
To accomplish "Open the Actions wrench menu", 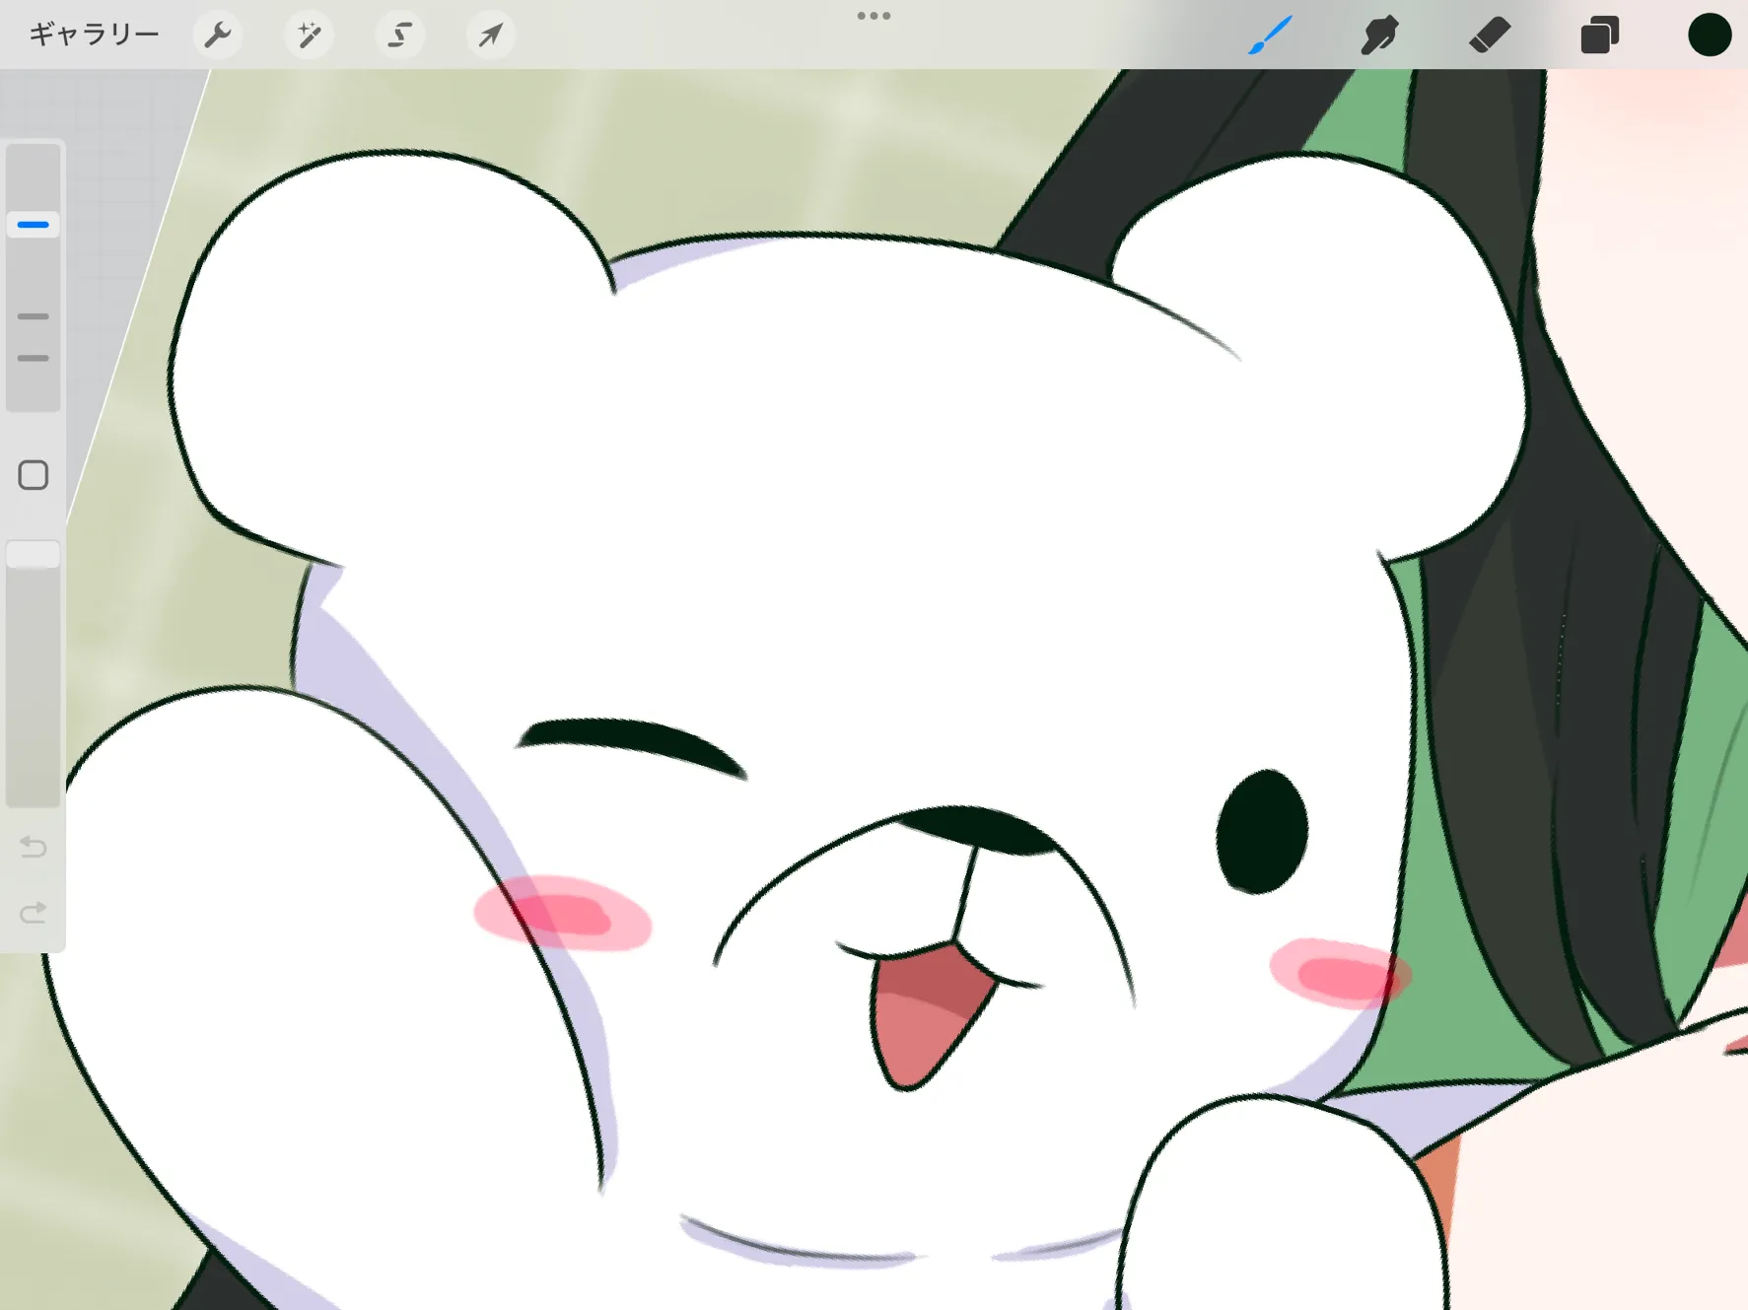I will click(217, 35).
